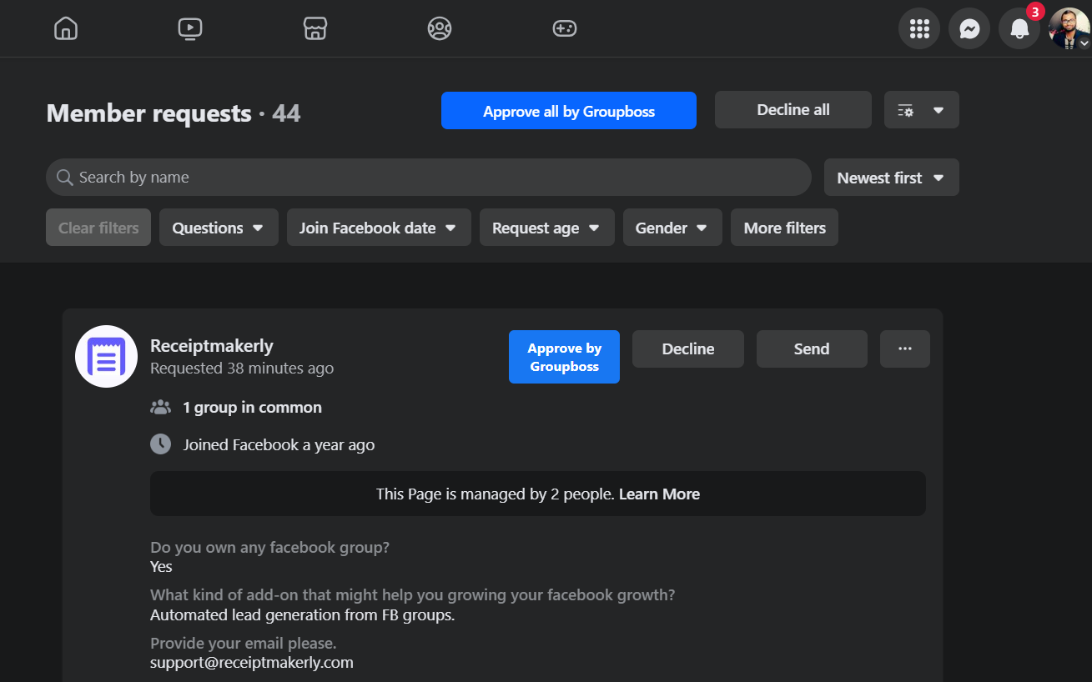Expand the Gender filter dropdown
This screenshot has width=1092, height=682.
(x=672, y=228)
